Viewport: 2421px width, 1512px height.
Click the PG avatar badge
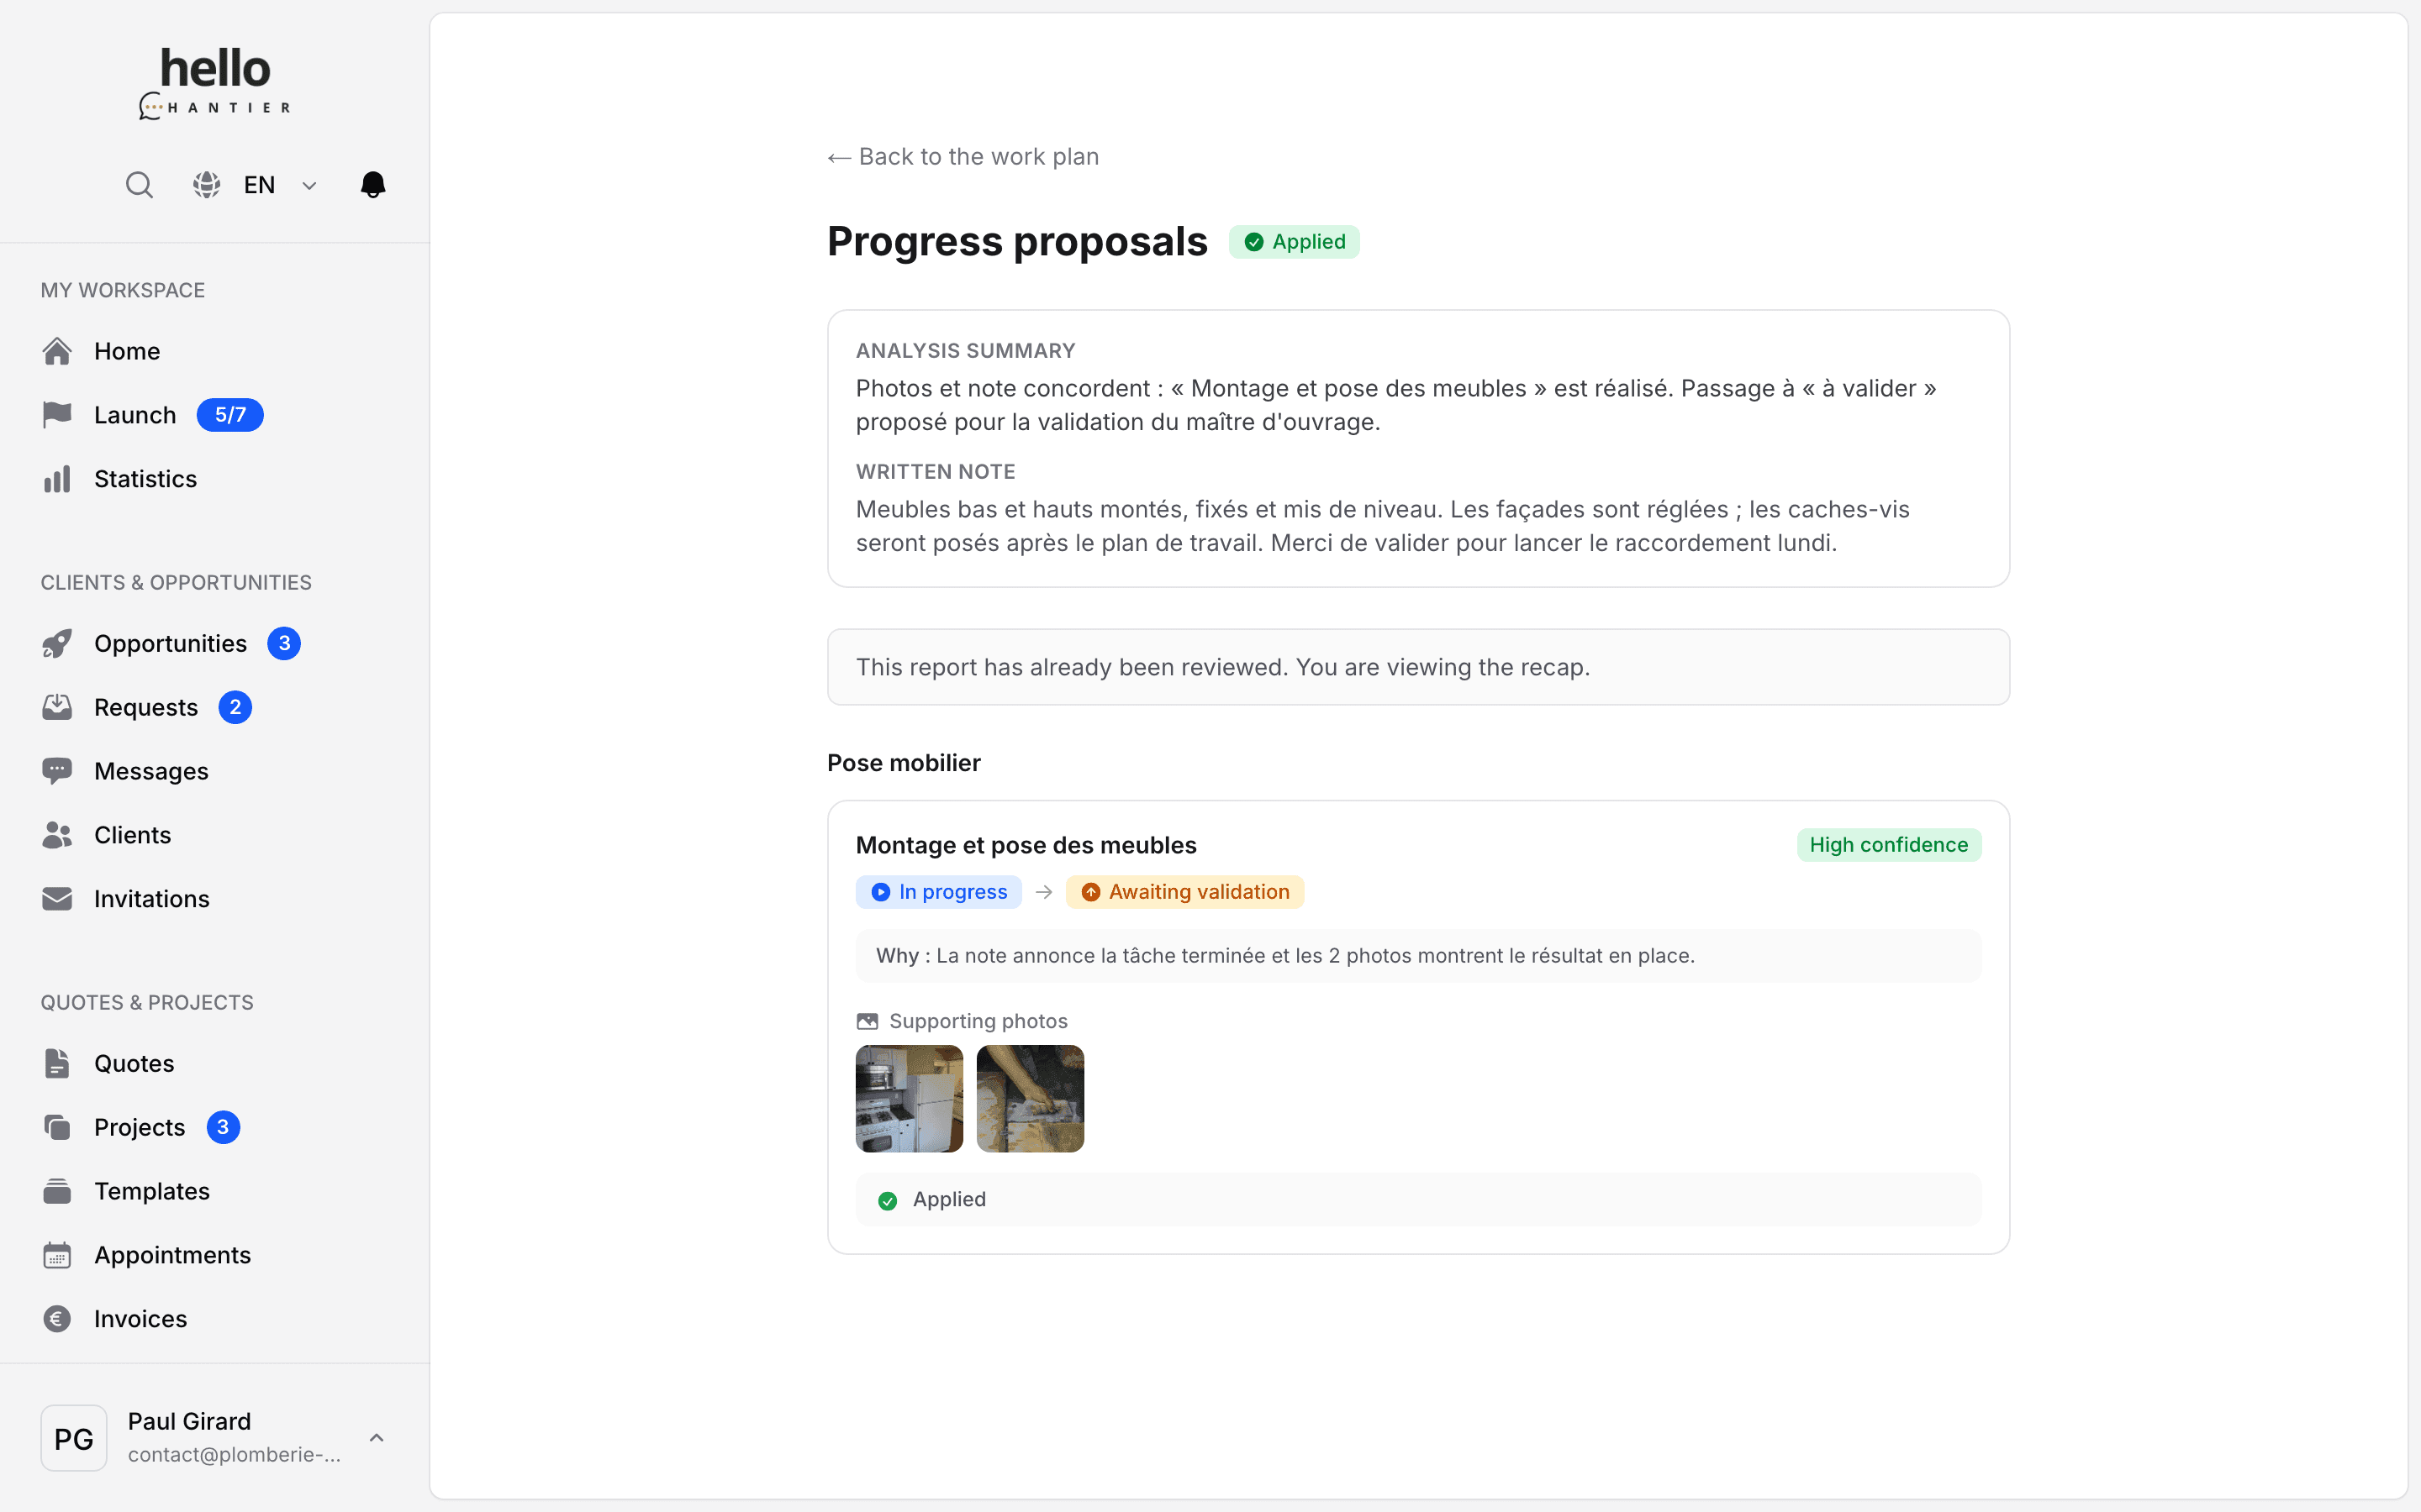74,1438
